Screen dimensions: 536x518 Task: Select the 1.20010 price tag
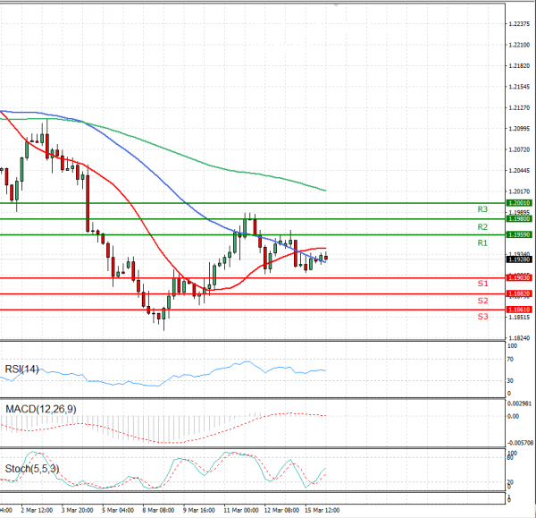[519, 203]
